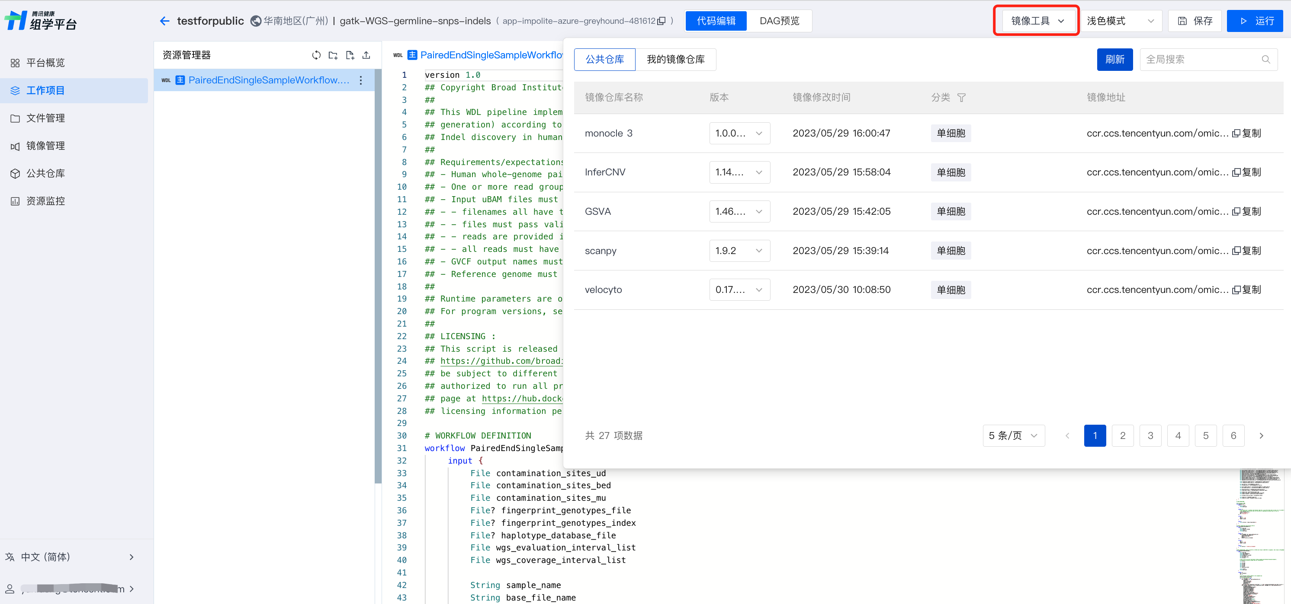Open 工作项目 in the sidebar
This screenshot has height=604, width=1291.
pos(74,90)
